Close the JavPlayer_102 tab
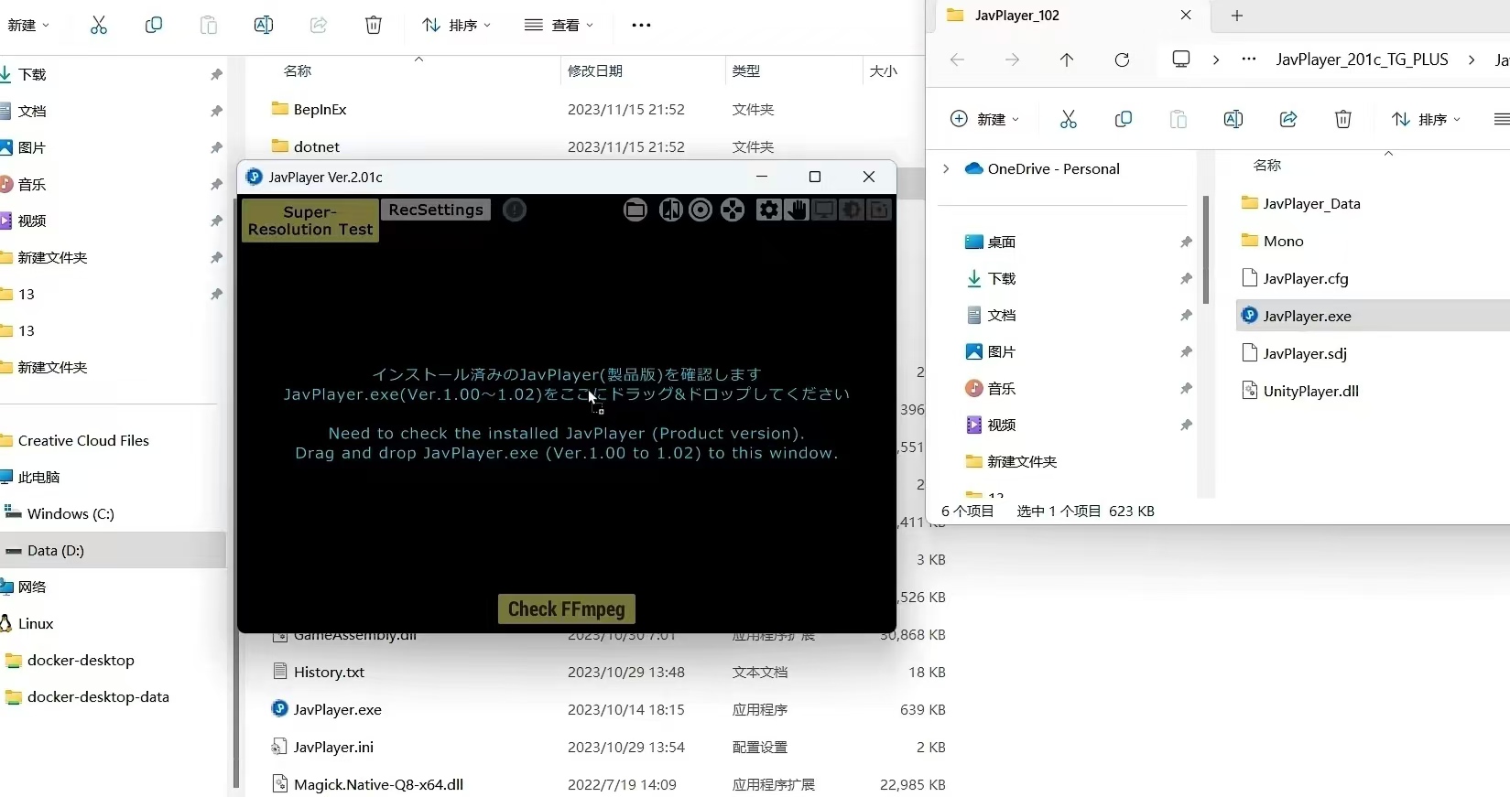The height and width of the screenshot is (797, 1510). pos(1186,16)
